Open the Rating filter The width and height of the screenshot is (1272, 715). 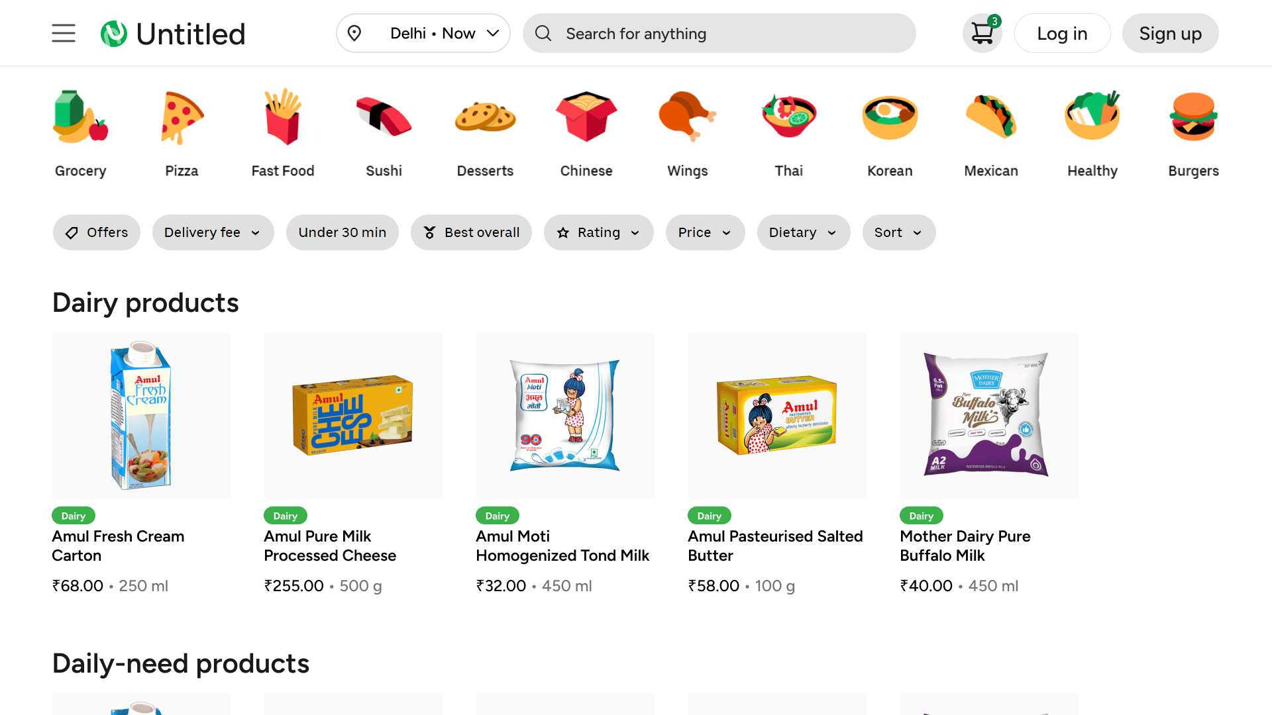pos(598,232)
